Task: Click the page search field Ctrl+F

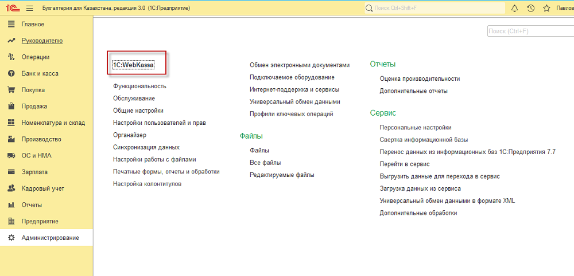Action: coord(530,31)
